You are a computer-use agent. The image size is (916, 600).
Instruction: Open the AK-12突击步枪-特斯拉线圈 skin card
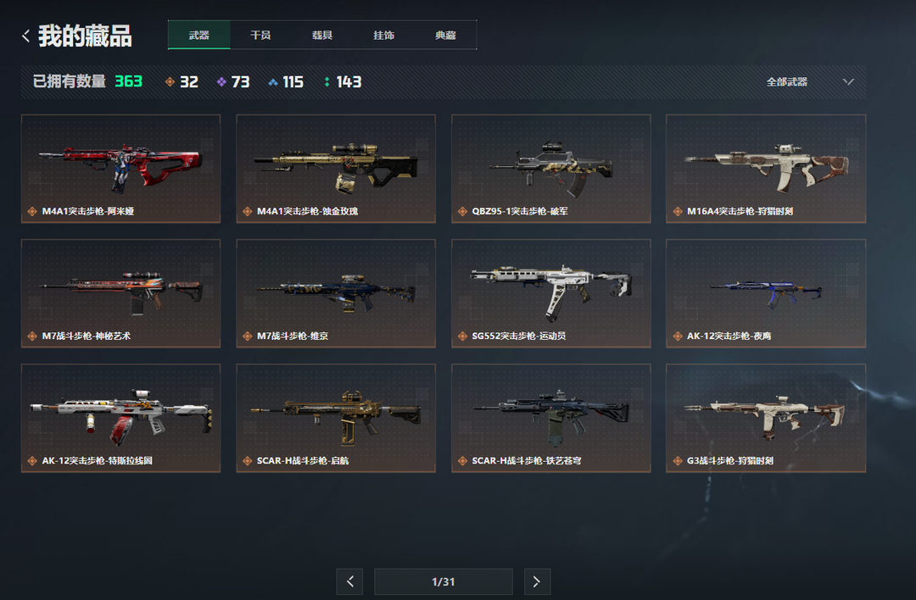point(121,419)
